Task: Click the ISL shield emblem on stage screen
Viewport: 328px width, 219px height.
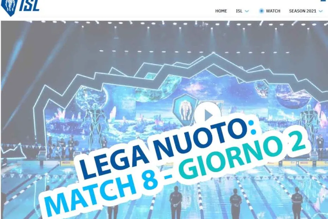Action: [185, 110]
